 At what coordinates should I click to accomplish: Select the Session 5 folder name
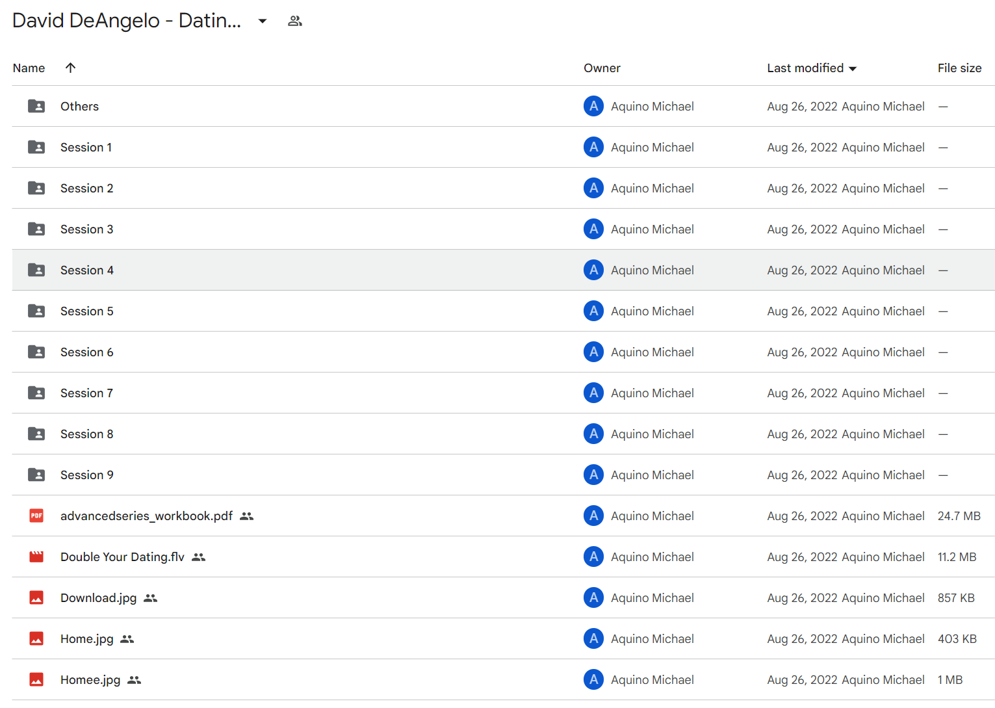click(x=86, y=311)
